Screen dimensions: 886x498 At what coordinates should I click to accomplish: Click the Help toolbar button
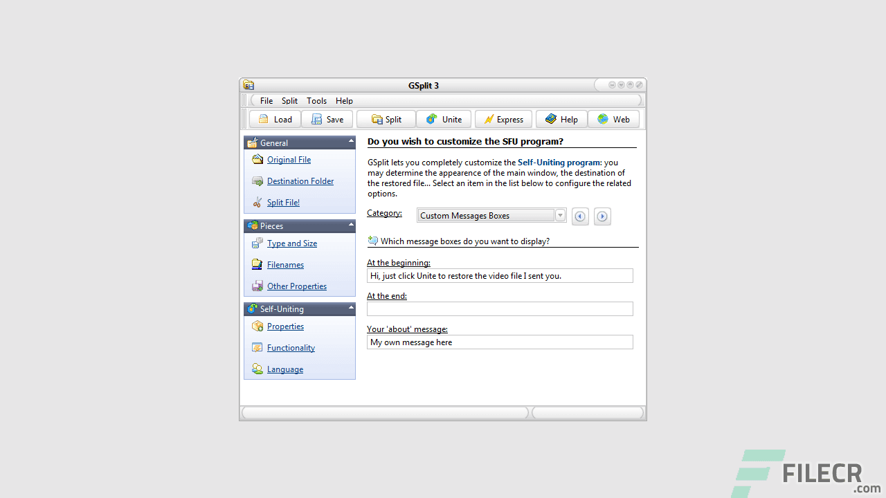coord(561,119)
